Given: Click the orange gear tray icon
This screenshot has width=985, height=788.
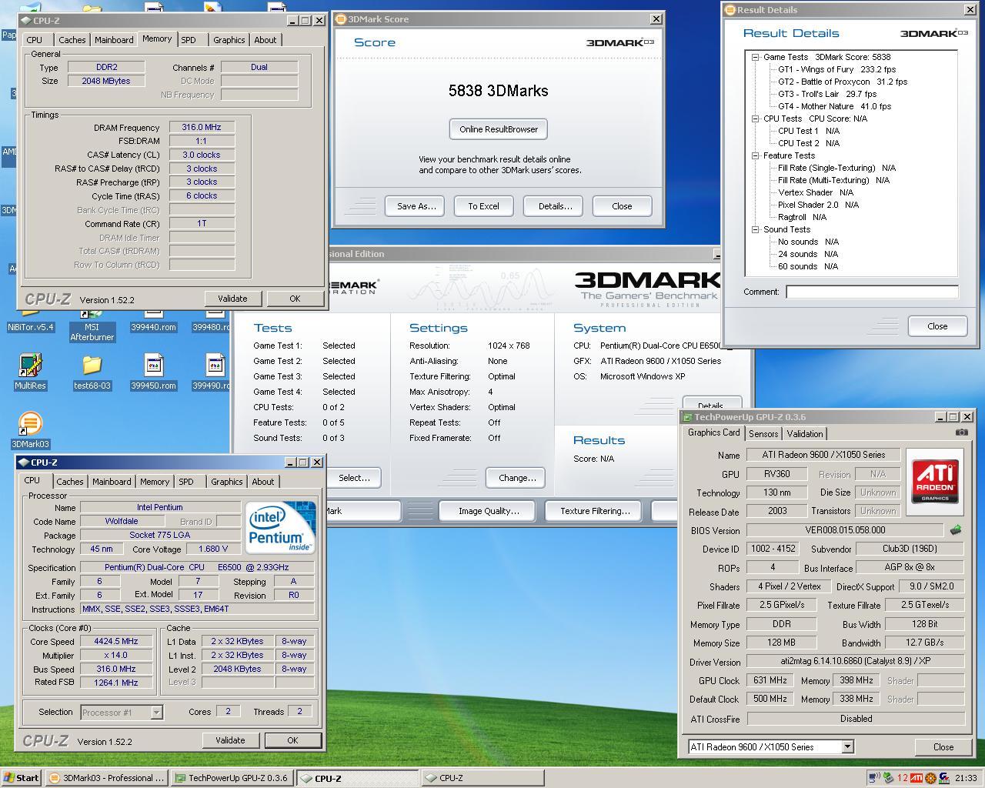Looking at the screenshot, I should pyautogui.click(x=930, y=778).
